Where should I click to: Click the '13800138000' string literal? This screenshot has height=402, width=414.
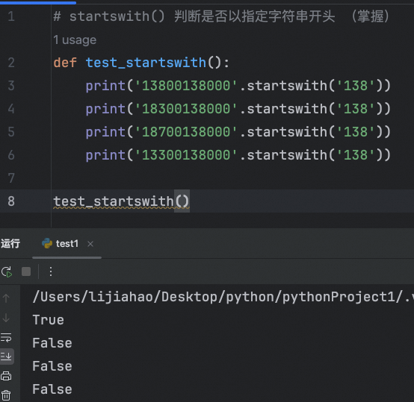tap(186, 86)
